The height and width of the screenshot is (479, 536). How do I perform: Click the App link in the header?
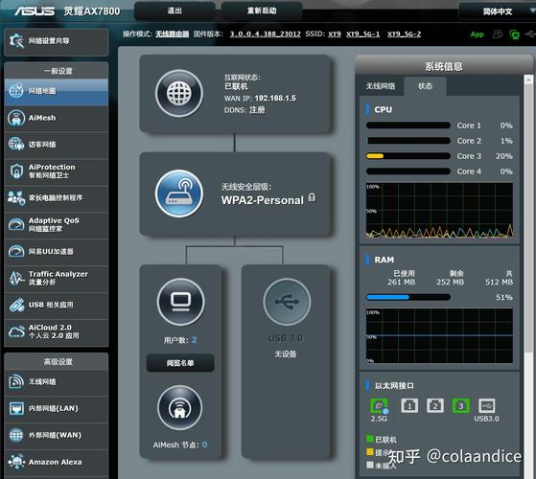pyautogui.click(x=477, y=34)
